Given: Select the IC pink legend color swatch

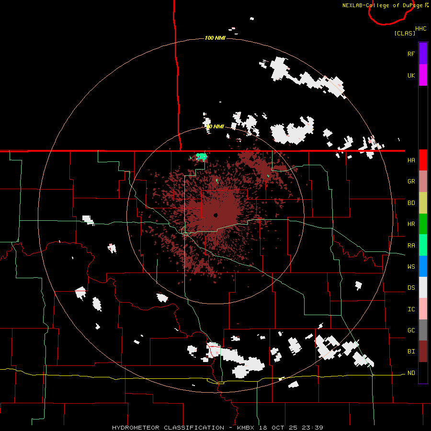Looking at the screenshot, I should tap(423, 309).
